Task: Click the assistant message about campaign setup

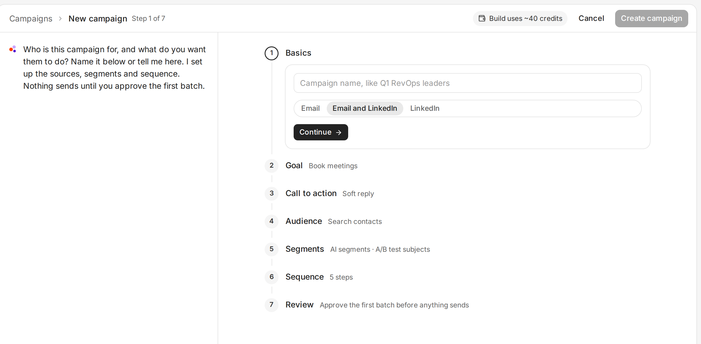Action: 115,68
